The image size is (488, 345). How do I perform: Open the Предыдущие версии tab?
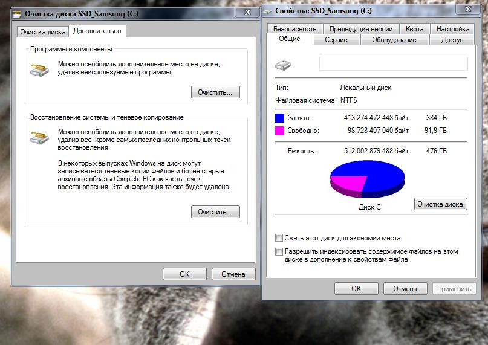[x=361, y=28]
